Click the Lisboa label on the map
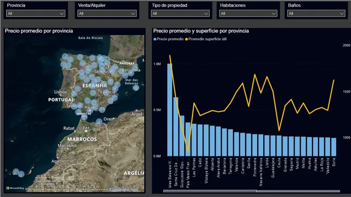The height and width of the screenshot is (197, 351). point(60,92)
